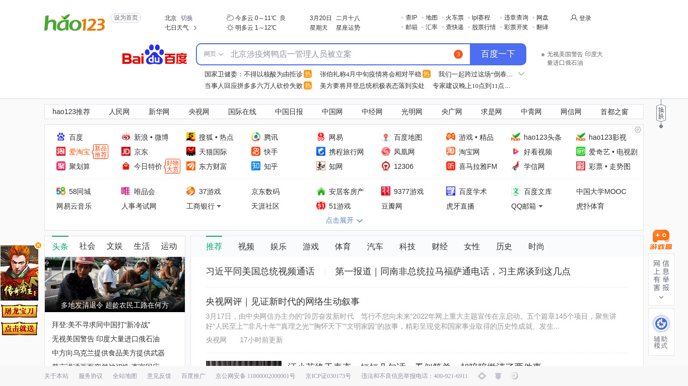Open the 唯品会 icon link
The image size is (688, 386).
(126, 191)
